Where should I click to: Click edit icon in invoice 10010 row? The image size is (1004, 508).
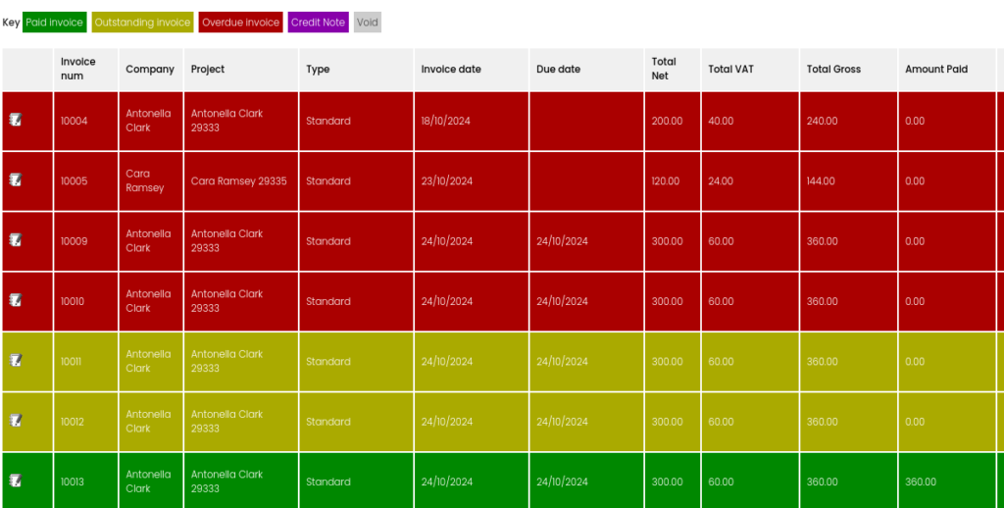coord(16,300)
